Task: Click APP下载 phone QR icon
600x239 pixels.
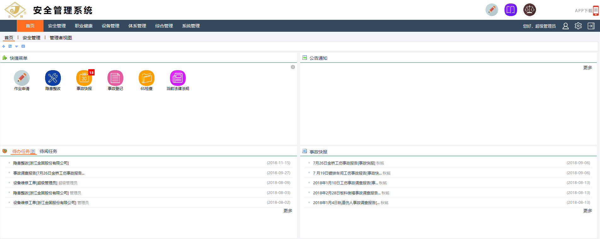Action: 595,10
